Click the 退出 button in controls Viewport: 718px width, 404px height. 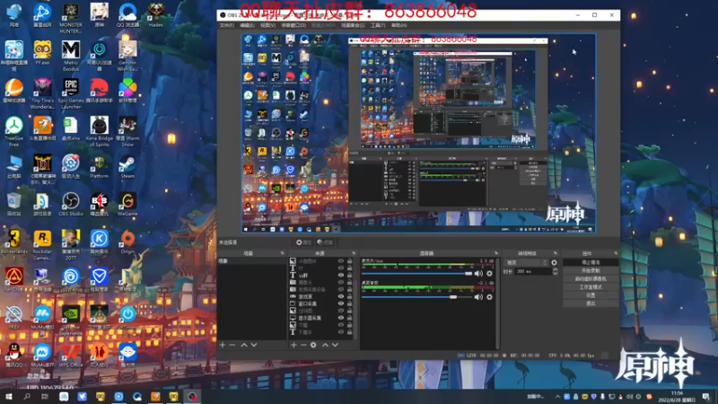591,303
